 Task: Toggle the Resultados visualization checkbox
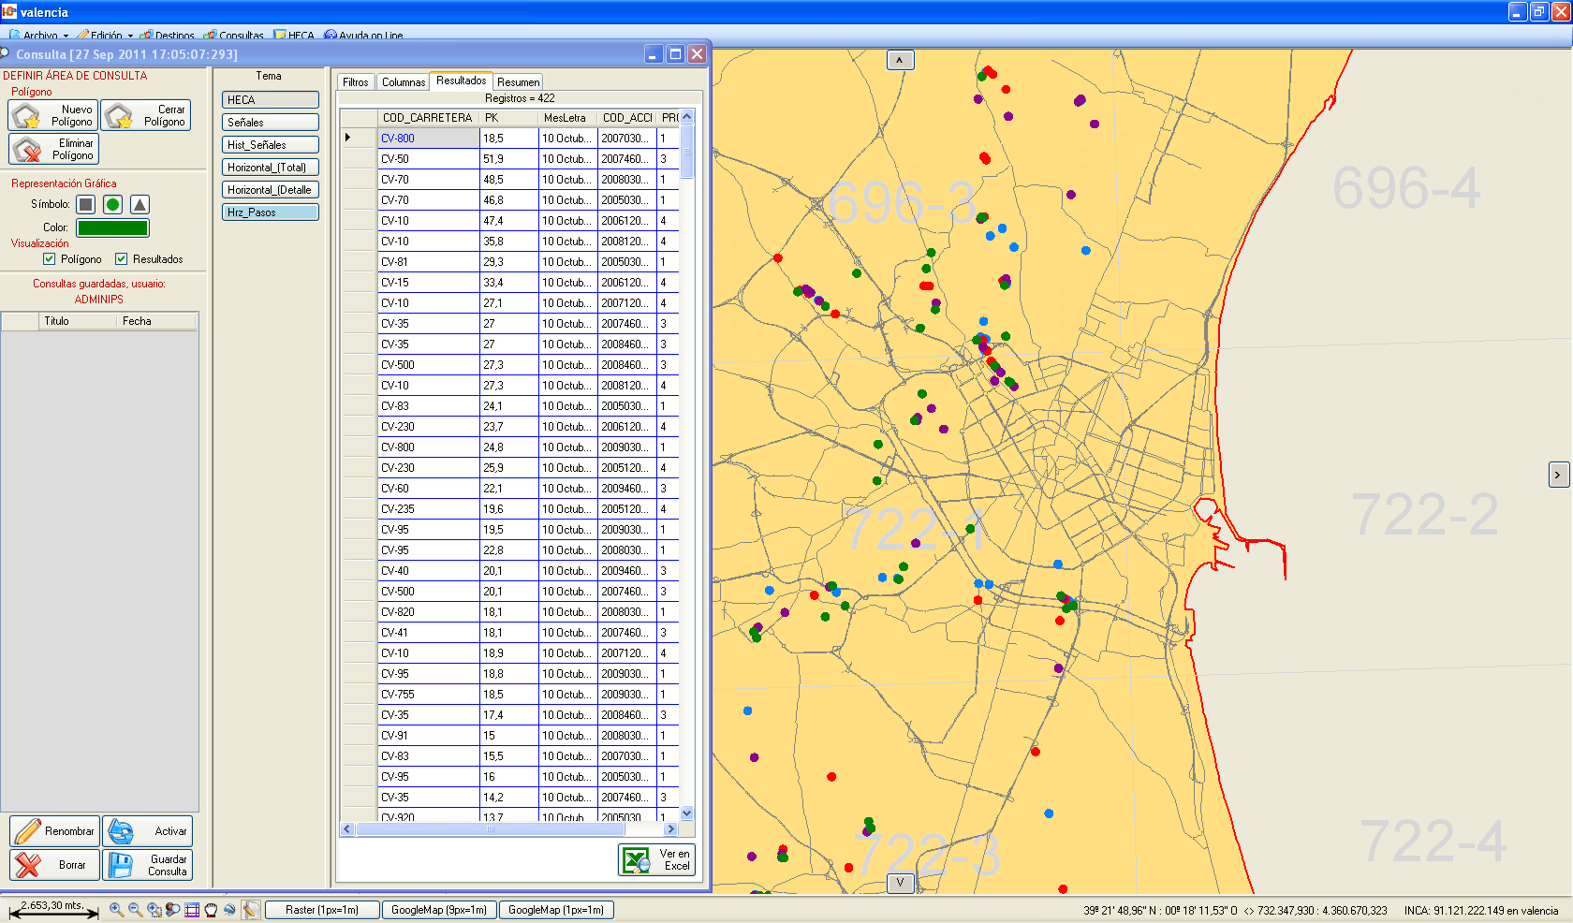121,259
